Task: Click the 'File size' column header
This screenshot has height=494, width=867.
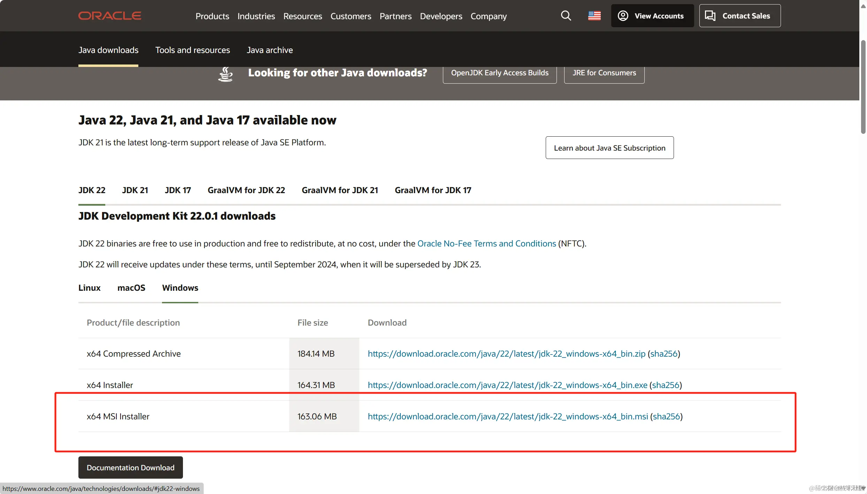Action: tap(313, 322)
